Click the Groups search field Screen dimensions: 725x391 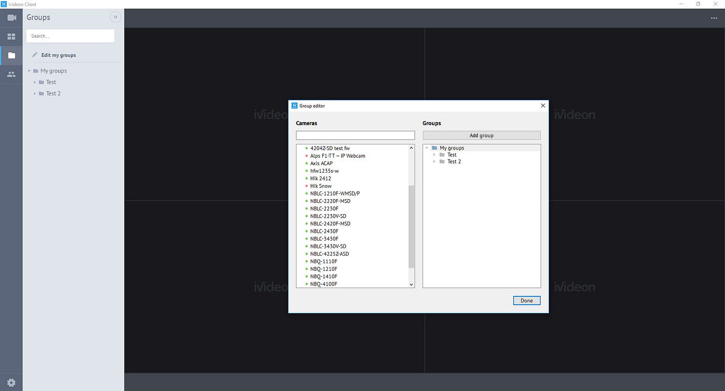pos(70,36)
